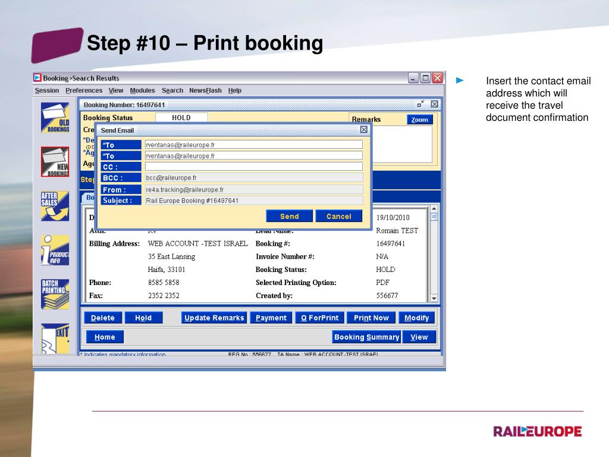Screen dimensions: 609x457
Task: Click the Hold button
Action: (x=143, y=318)
